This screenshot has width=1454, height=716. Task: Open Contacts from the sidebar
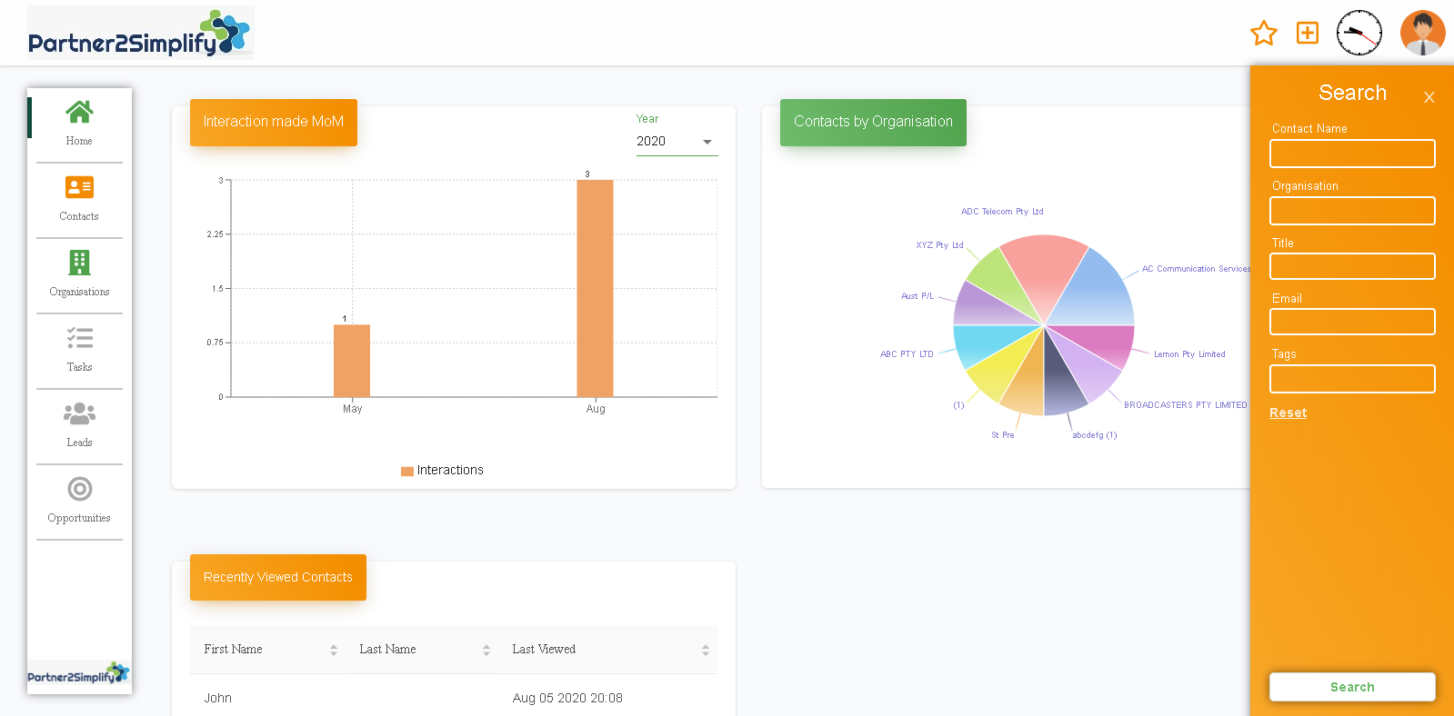point(79,200)
